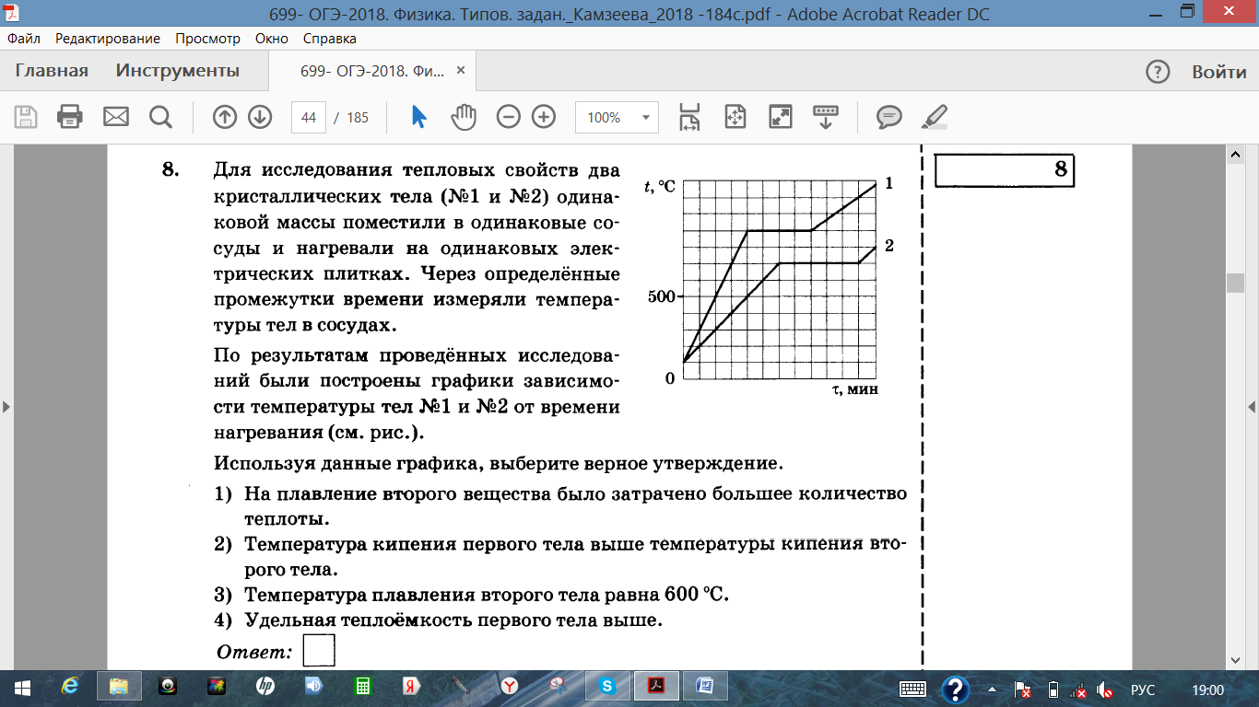Click the РУС input language indicator

(x=1143, y=690)
